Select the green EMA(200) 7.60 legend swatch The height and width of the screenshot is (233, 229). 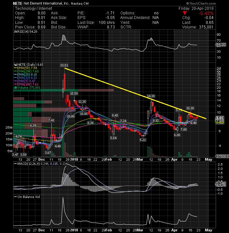15,71
